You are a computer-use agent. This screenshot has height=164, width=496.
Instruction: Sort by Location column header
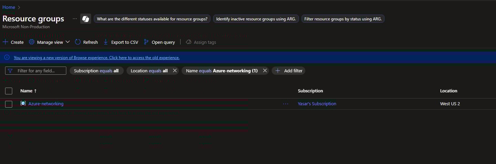pos(448,91)
